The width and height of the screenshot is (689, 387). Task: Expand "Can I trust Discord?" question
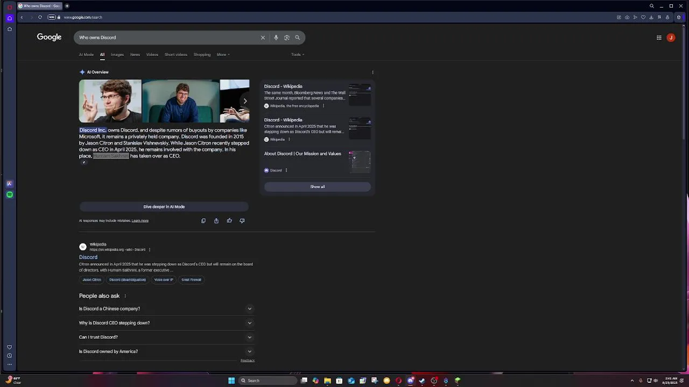[166, 337]
